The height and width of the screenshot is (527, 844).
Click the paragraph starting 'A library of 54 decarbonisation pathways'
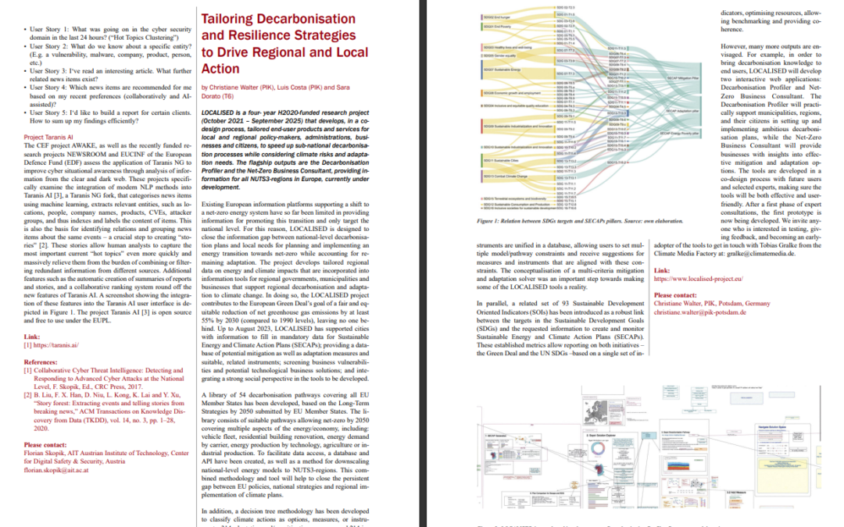[285, 445]
